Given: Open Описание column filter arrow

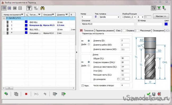Looking at the screenshot, I should click(x=53, y=14).
